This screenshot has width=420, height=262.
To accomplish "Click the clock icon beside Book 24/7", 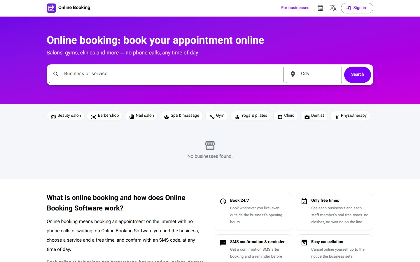I will 223,201.
